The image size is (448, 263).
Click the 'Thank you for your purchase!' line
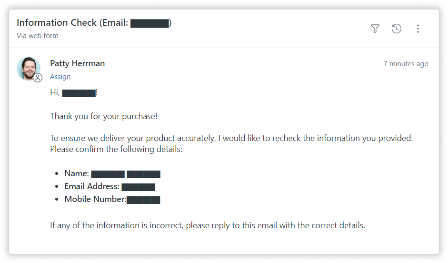103,116
